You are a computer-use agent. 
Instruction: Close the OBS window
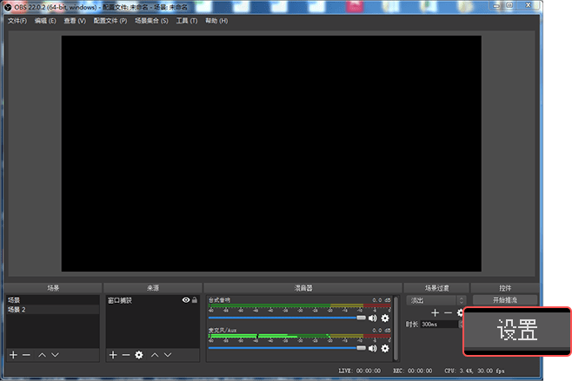click(x=529, y=5)
